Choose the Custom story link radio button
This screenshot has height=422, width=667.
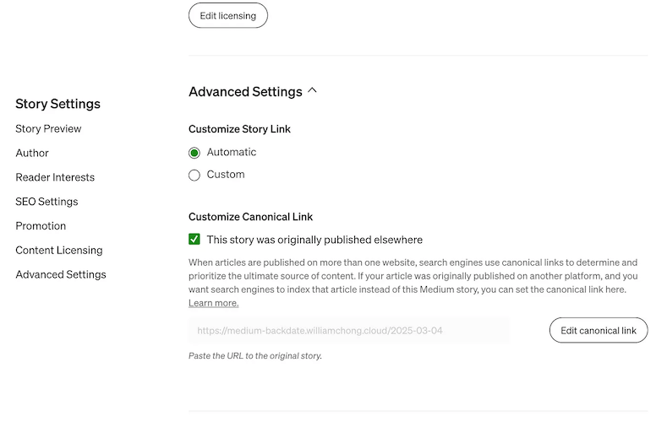tap(194, 175)
